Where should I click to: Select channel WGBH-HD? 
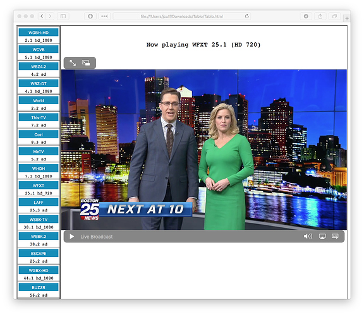[x=39, y=32]
